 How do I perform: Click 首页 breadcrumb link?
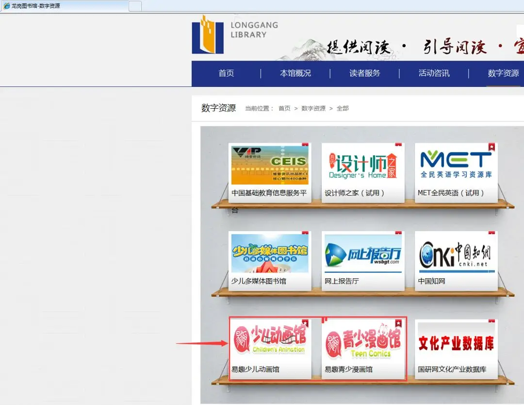[284, 108]
